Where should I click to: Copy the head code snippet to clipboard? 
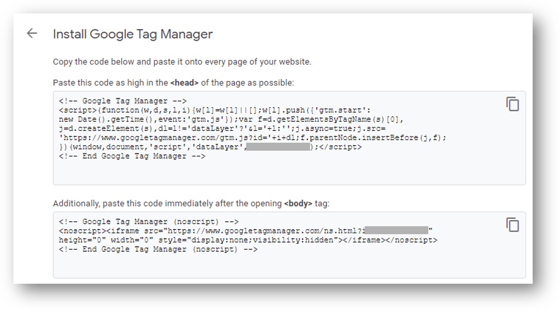tap(512, 104)
